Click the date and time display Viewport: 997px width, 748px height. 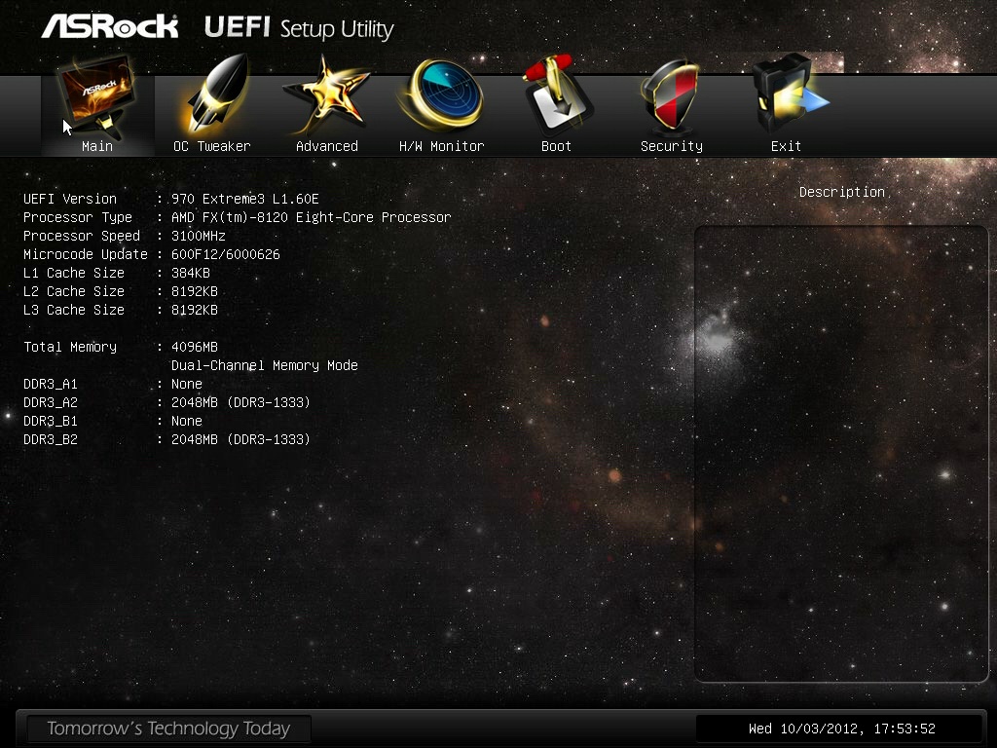(x=842, y=729)
